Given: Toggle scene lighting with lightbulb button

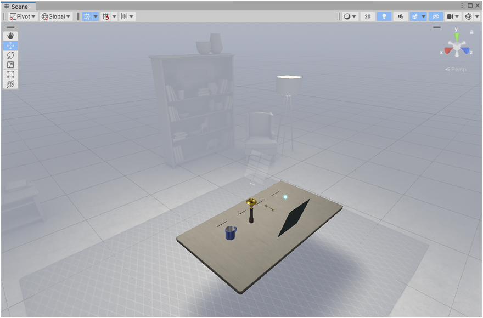Looking at the screenshot, I should click(x=384, y=16).
